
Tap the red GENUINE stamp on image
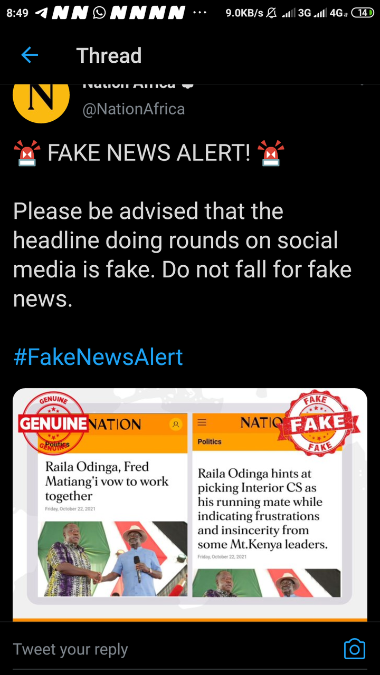(53, 423)
